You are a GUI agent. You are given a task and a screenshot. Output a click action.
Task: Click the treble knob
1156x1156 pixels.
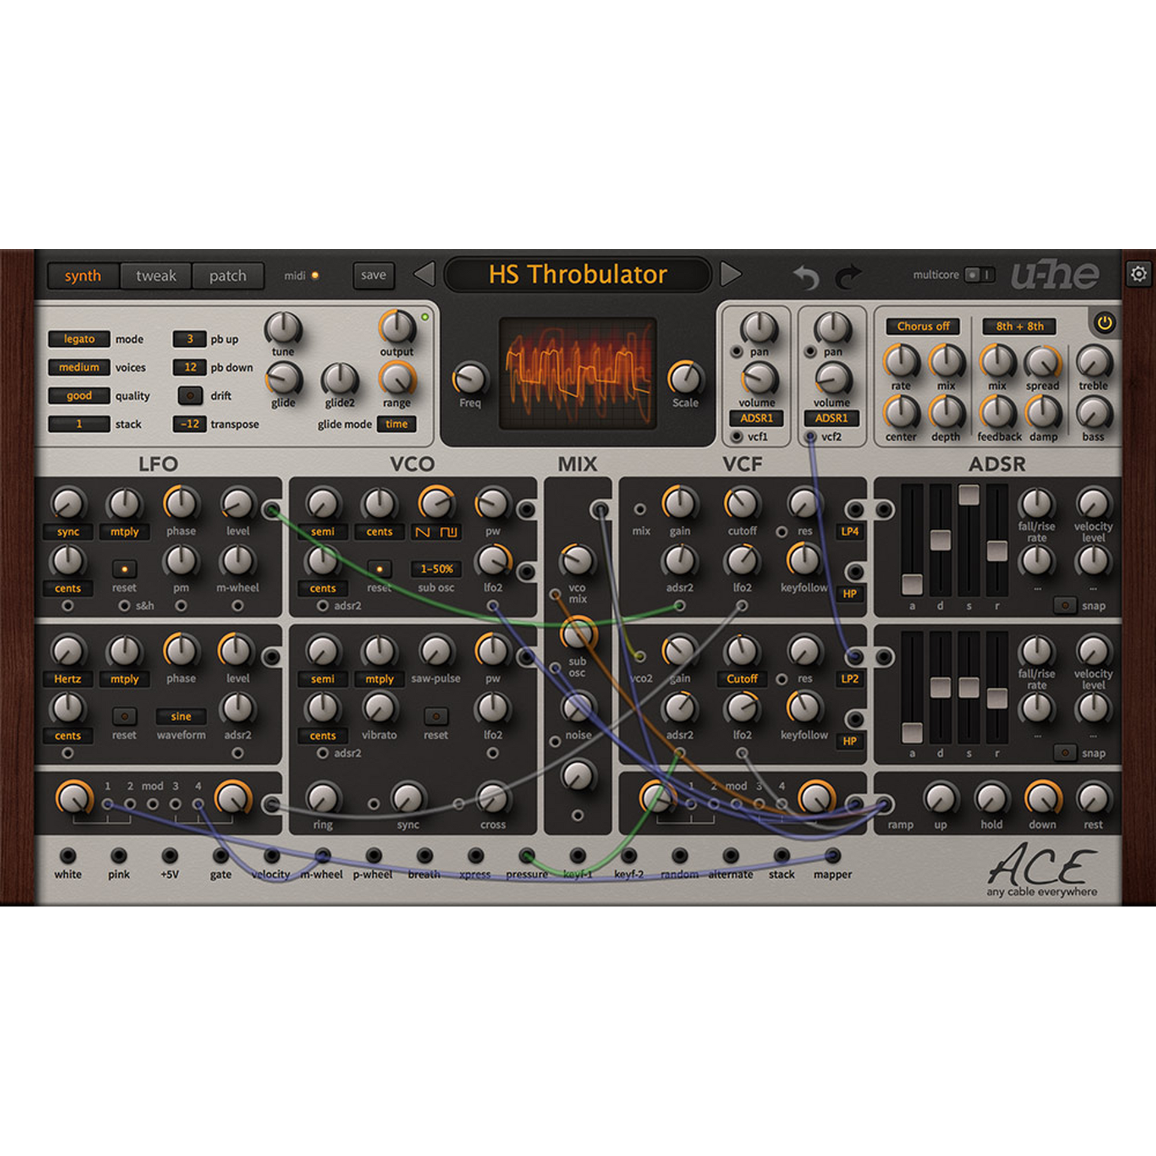(x=1094, y=361)
